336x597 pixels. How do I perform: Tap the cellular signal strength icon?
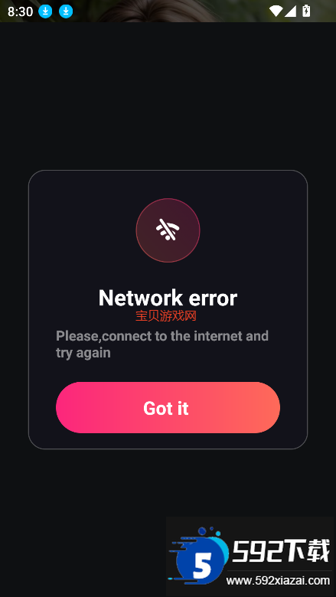point(290,11)
